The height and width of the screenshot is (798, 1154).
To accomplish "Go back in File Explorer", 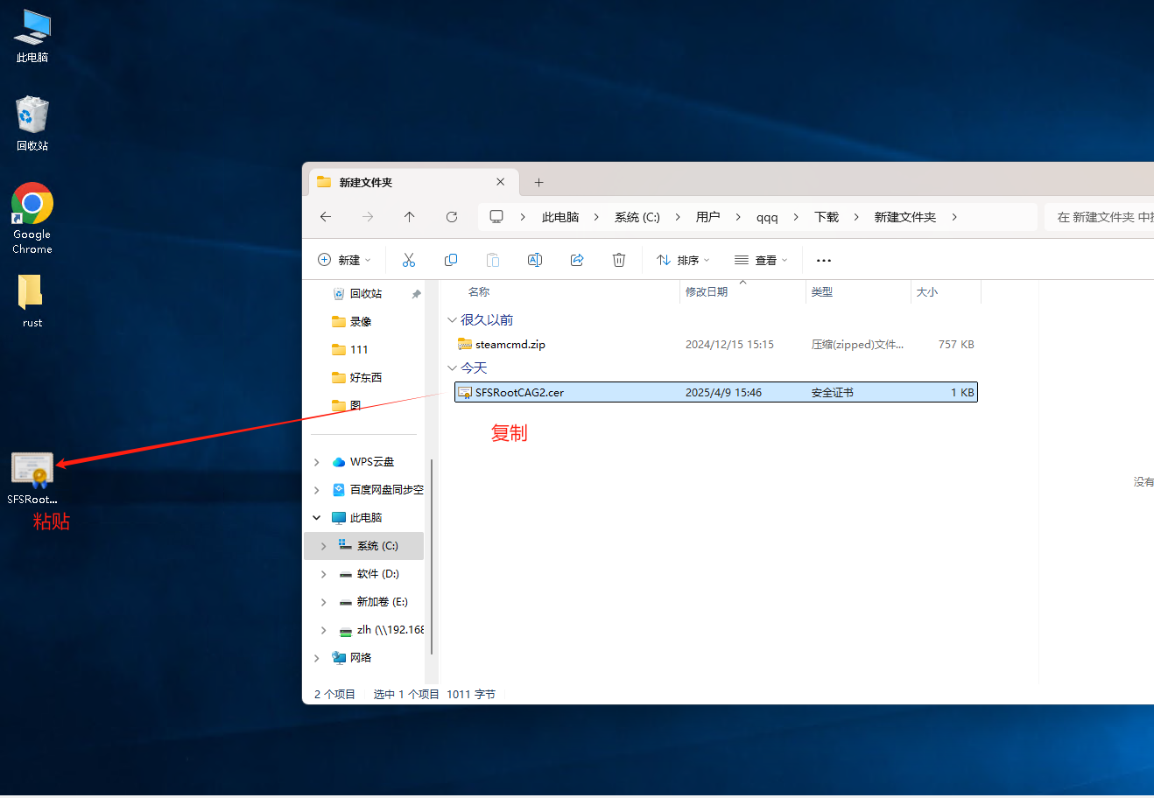I will coord(326,217).
